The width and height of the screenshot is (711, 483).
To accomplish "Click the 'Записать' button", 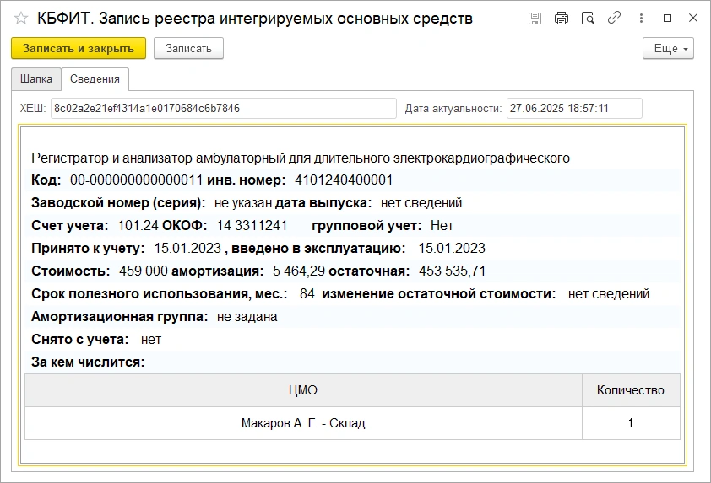I will coord(188,48).
